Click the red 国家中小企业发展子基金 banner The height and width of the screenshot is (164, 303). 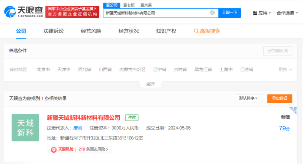tap(72, 12)
